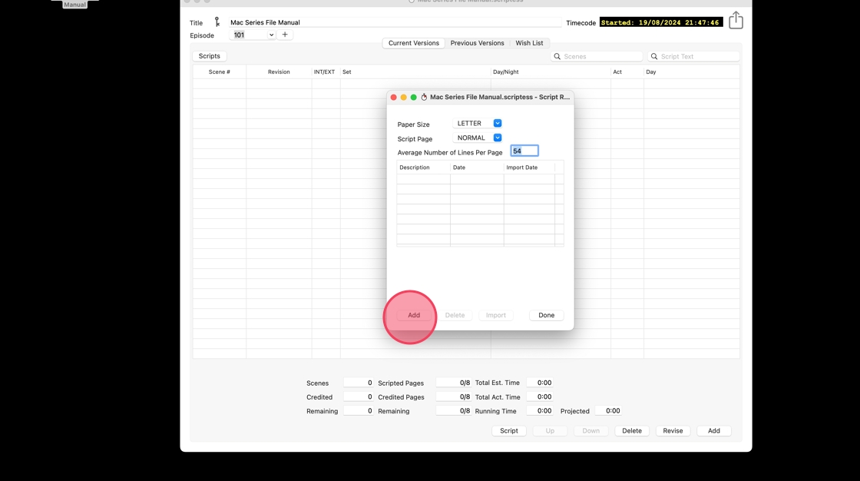Click the magnifier icon in Scenes search
860x481 pixels.
click(557, 57)
